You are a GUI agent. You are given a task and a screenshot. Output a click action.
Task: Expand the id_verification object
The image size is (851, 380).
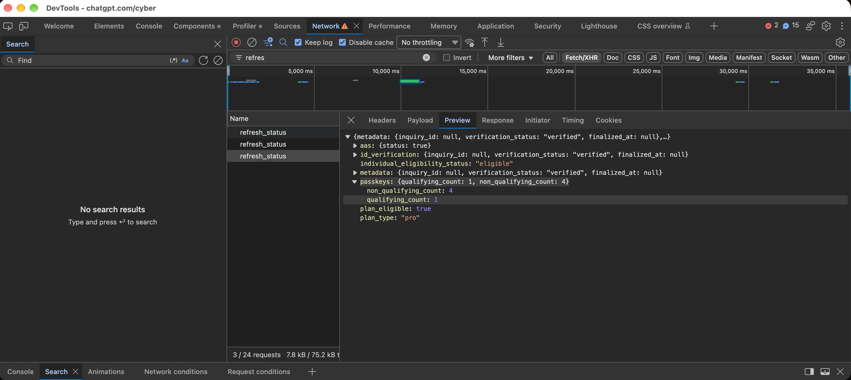[x=355, y=154]
